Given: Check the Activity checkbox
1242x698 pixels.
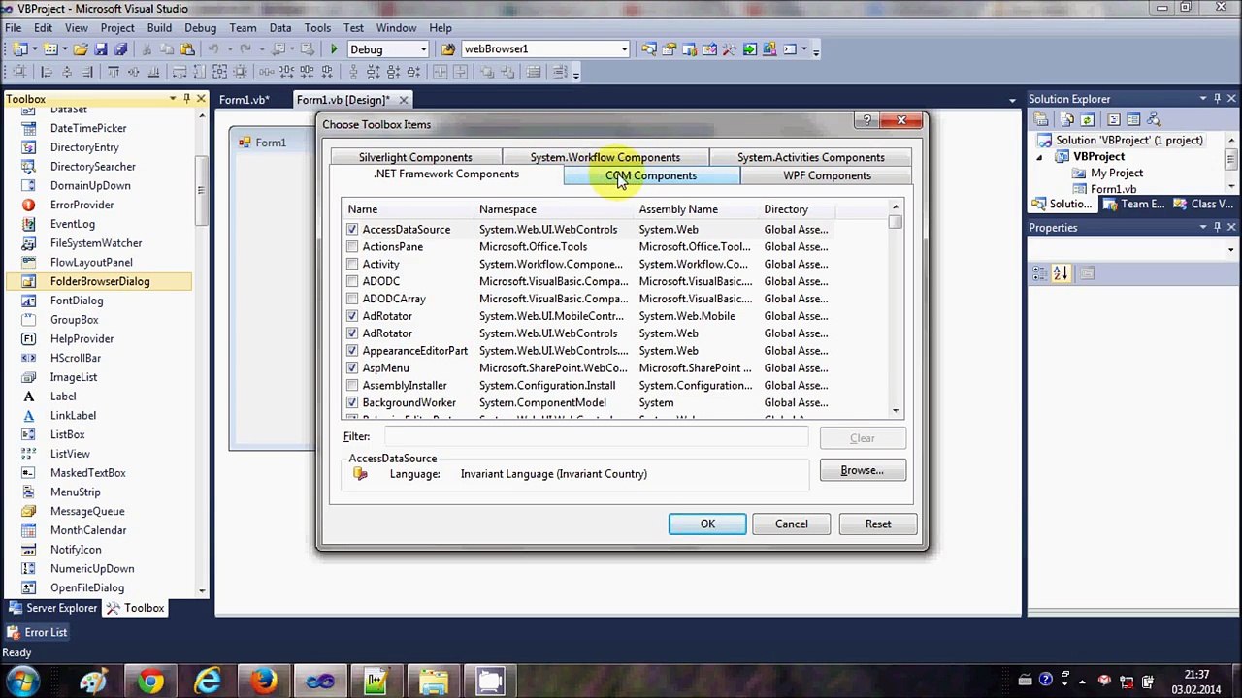Looking at the screenshot, I should [352, 265].
